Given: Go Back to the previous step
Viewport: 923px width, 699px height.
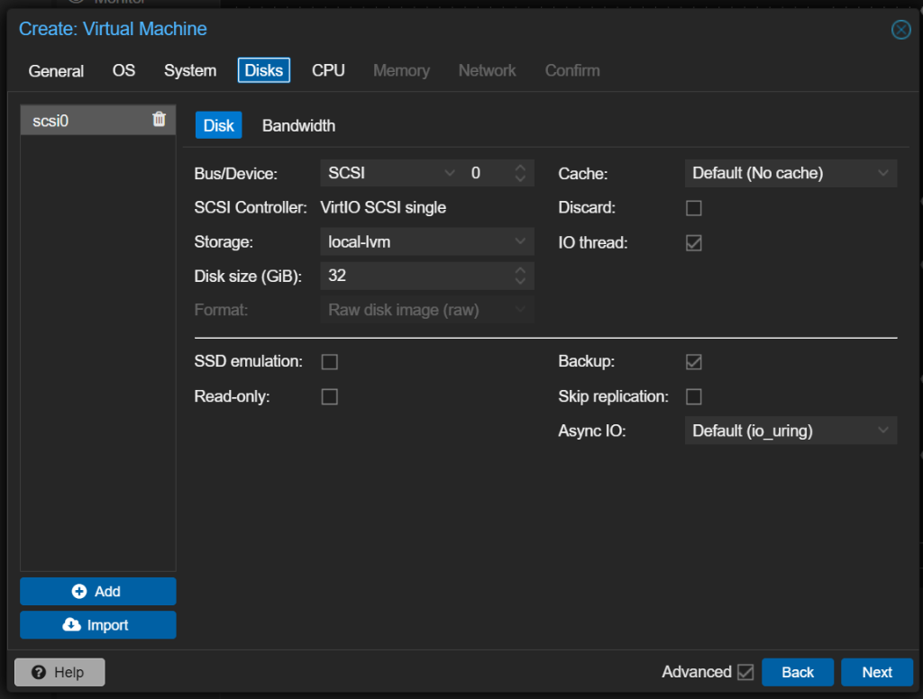Looking at the screenshot, I should click(798, 672).
